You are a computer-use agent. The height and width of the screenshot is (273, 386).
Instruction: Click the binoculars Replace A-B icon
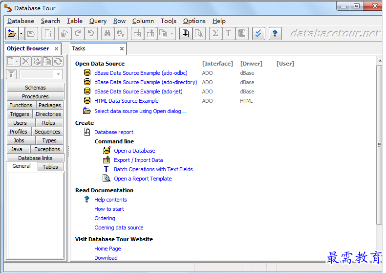click(x=121, y=33)
